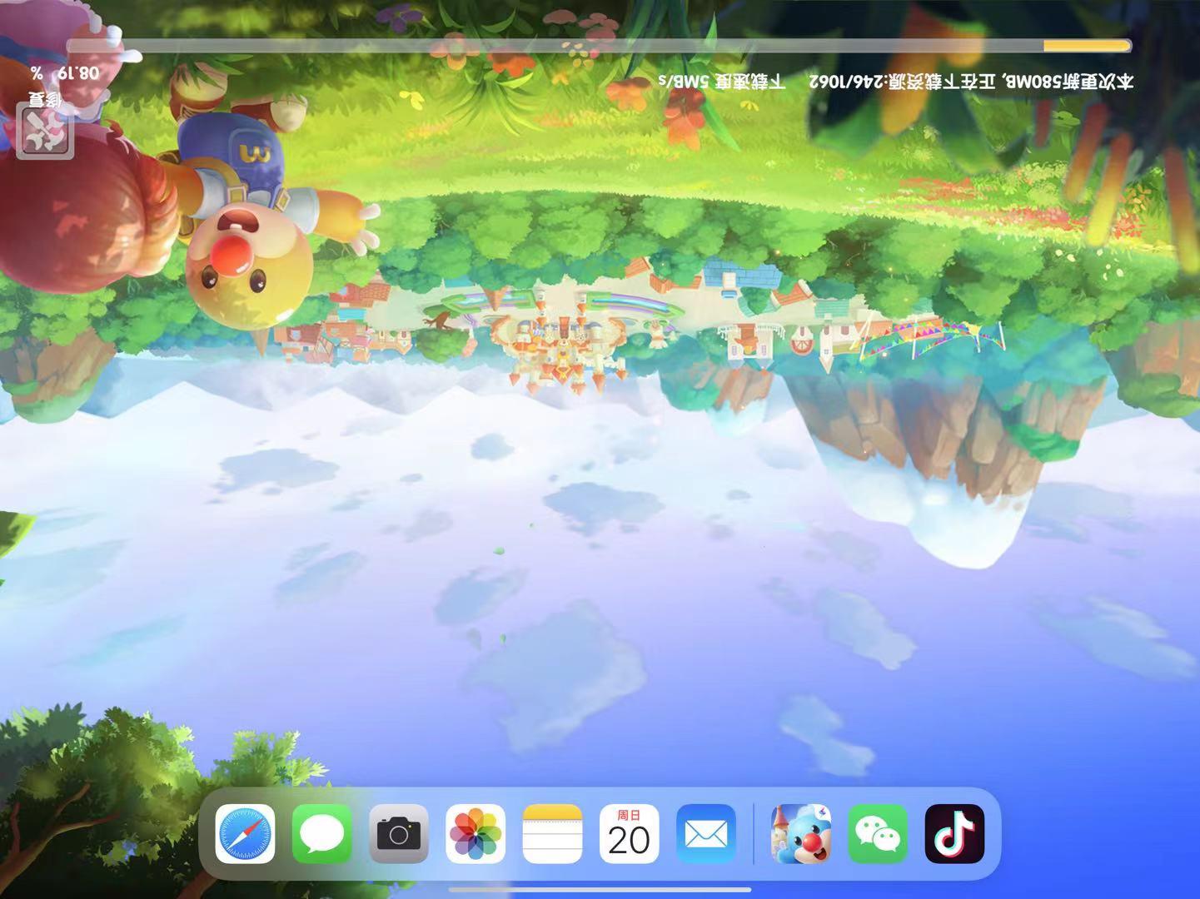1200x899 pixels.
Task: Tap the home indicator bar
Action: (x=600, y=890)
